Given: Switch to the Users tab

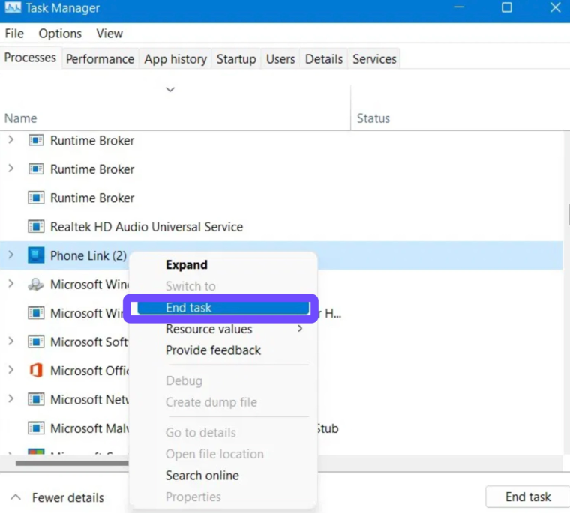Looking at the screenshot, I should click(280, 59).
